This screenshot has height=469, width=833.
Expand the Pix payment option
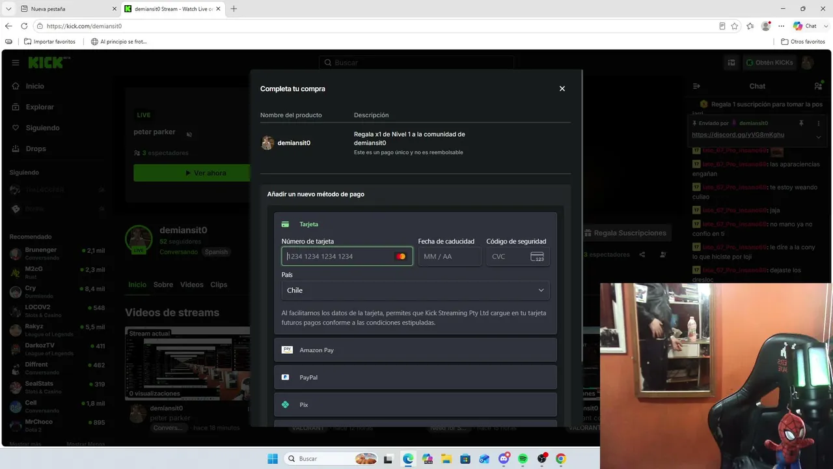[415, 405]
